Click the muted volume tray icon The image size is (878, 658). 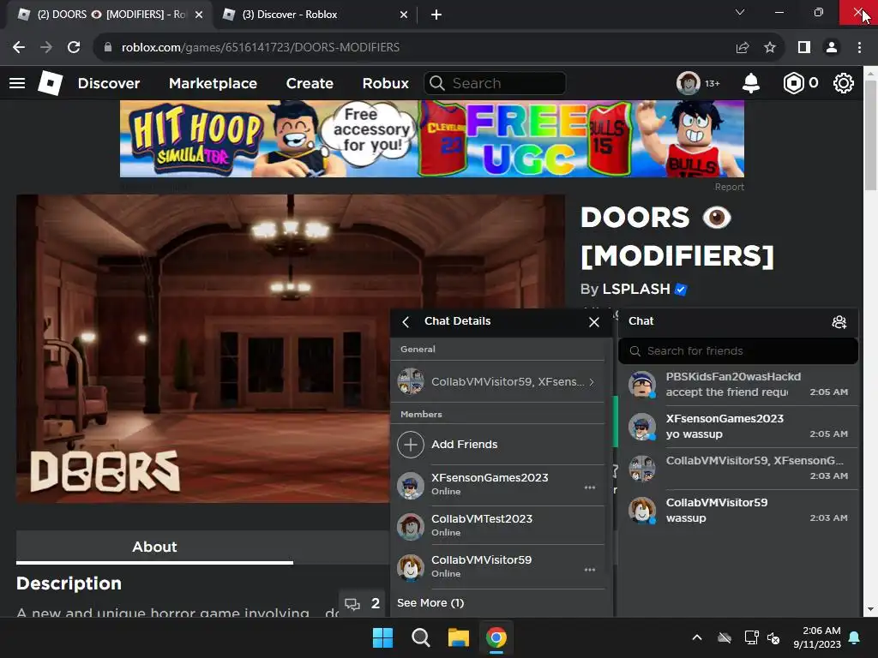point(773,637)
